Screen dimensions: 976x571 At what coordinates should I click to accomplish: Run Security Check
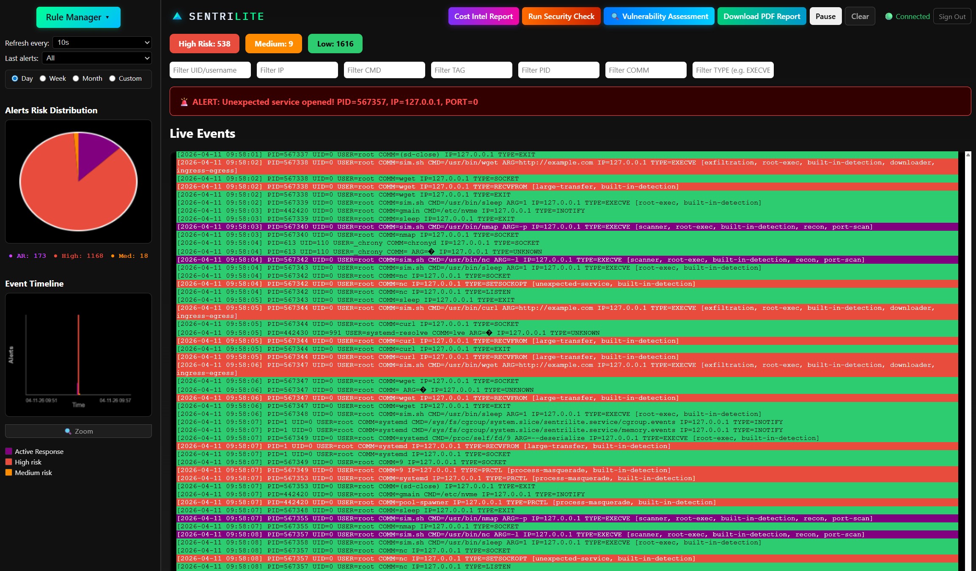(x=561, y=16)
